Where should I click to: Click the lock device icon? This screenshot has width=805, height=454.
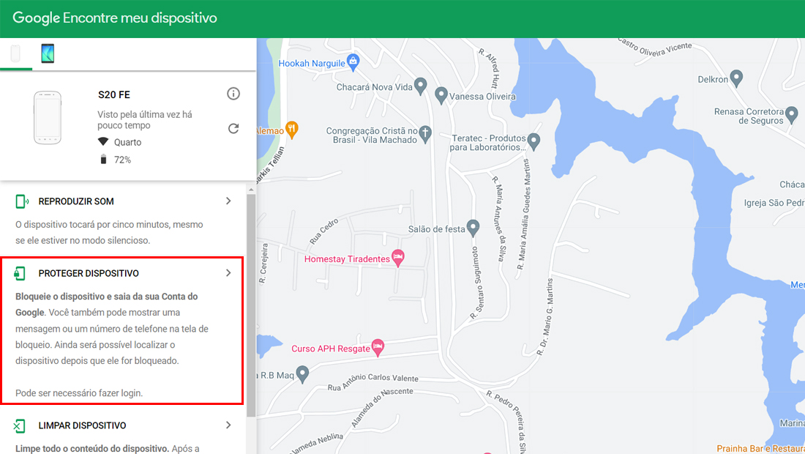(x=20, y=273)
